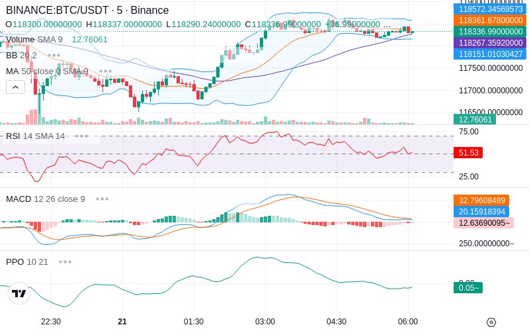Image resolution: width=529 pixels, height=331 pixels.
Task: Click the volume SMA value 12.76061 in legend
Action: click(90, 40)
